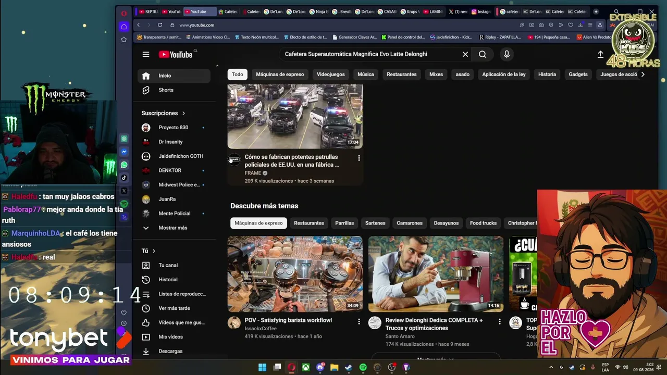Open Messenger in the Opera sidebar

[x=124, y=152]
